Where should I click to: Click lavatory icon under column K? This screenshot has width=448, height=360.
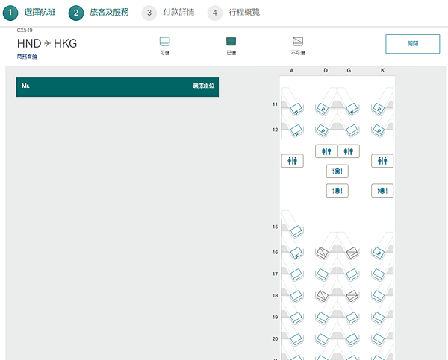382,161
